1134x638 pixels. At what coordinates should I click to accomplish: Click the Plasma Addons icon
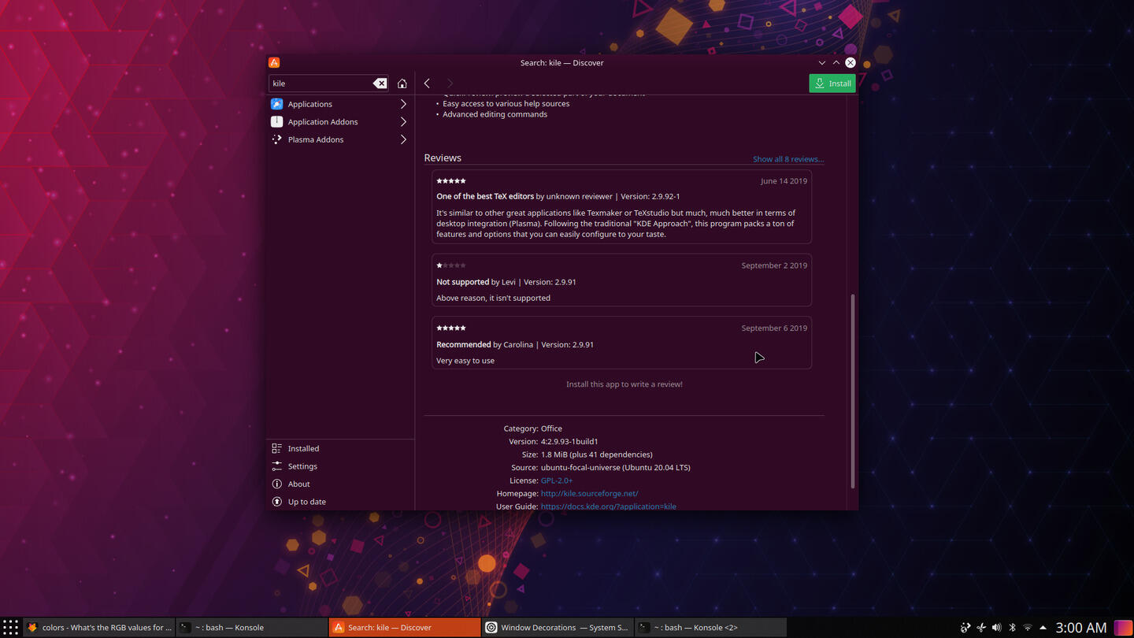pos(276,139)
